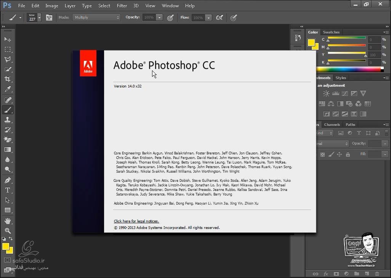Click the trash icon in Layers panel
The width and height of the screenshot is (391, 278).
pos(377,274)
